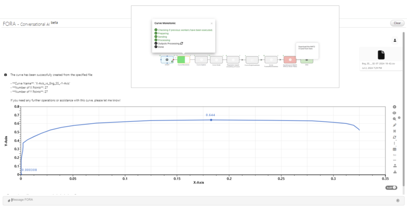This screenshot has height=211, width=407.
Task: Click the info icon beside curve message
Action: tap(6, 75)
